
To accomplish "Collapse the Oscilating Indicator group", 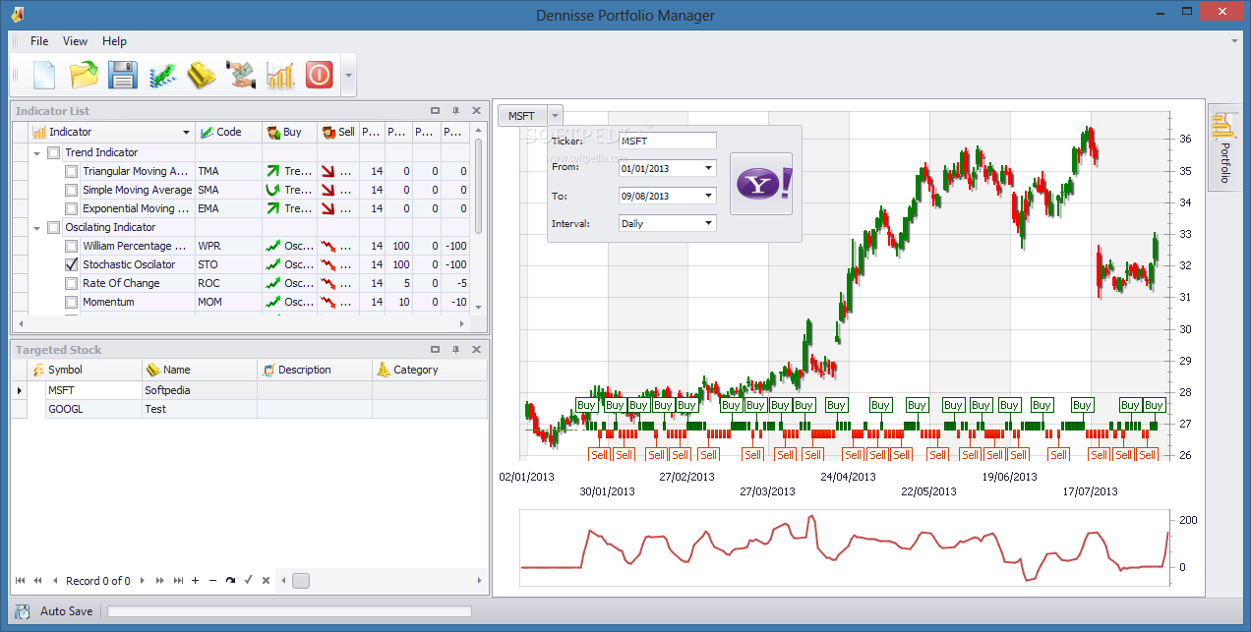I will pos(37,228).
